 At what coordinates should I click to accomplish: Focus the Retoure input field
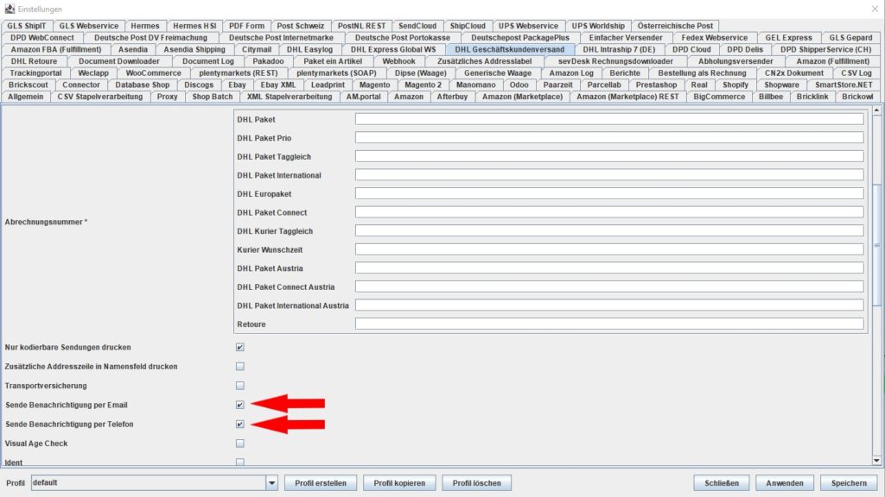[609, 324]
